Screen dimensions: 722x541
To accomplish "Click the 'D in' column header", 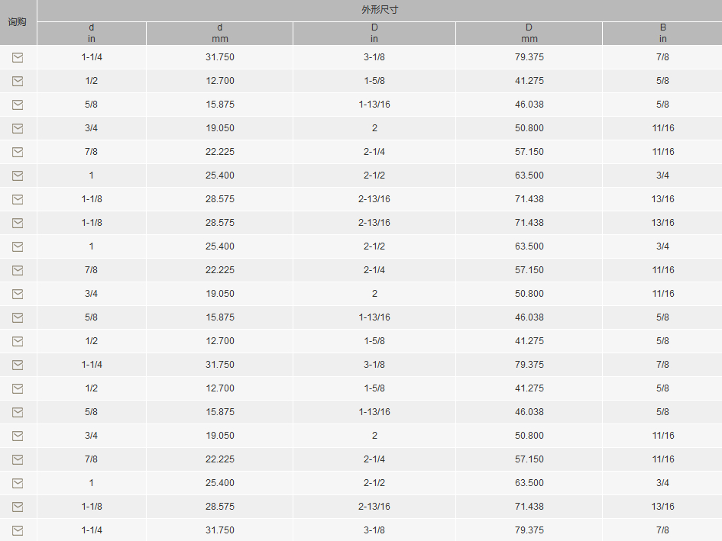I will (x=374, y=33).
